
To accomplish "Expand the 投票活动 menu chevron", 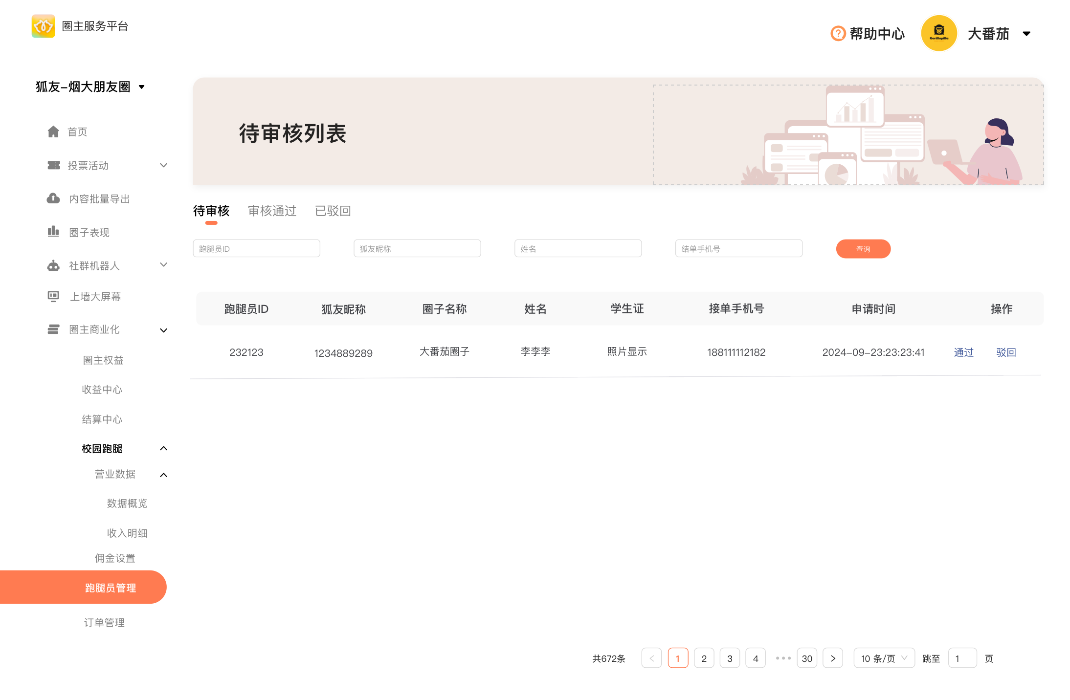I will click(163, 165).
